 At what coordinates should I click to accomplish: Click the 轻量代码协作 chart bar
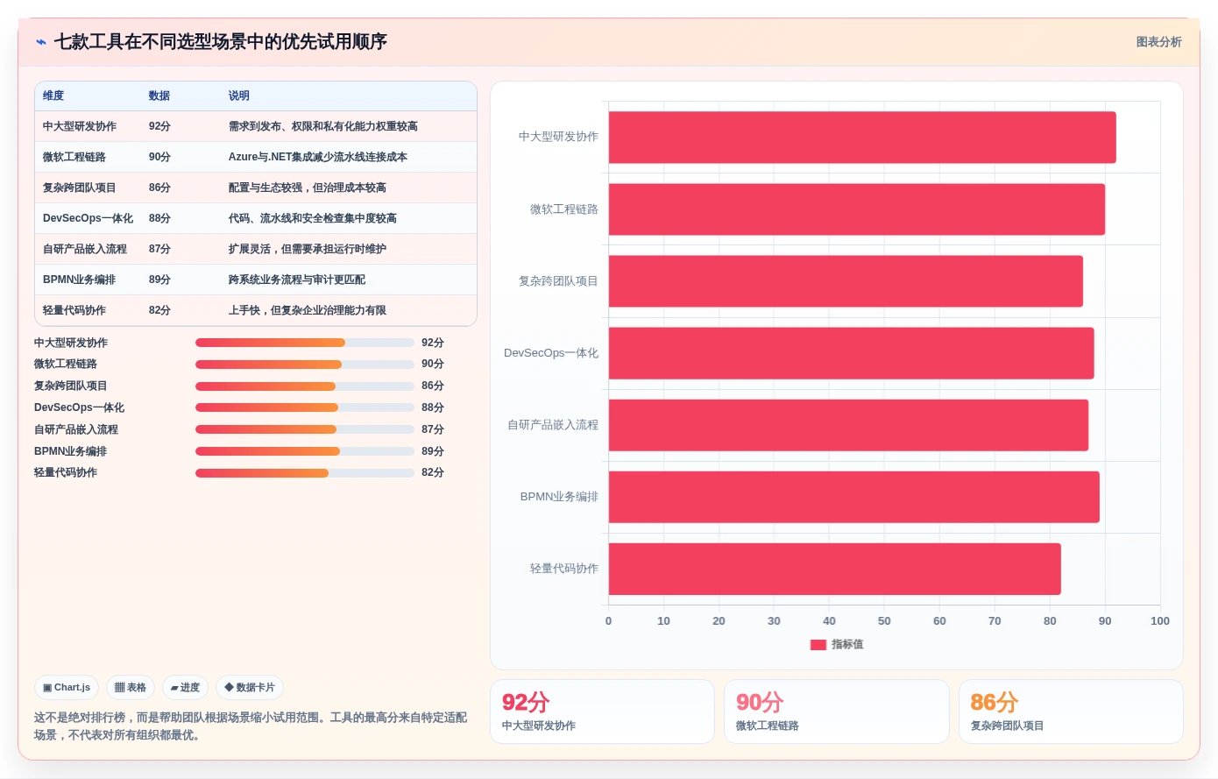click(x=835, y=569)
